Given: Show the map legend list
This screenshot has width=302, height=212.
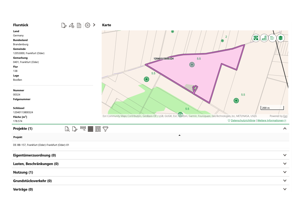Looking at the screenshot, I should point(272,38).
